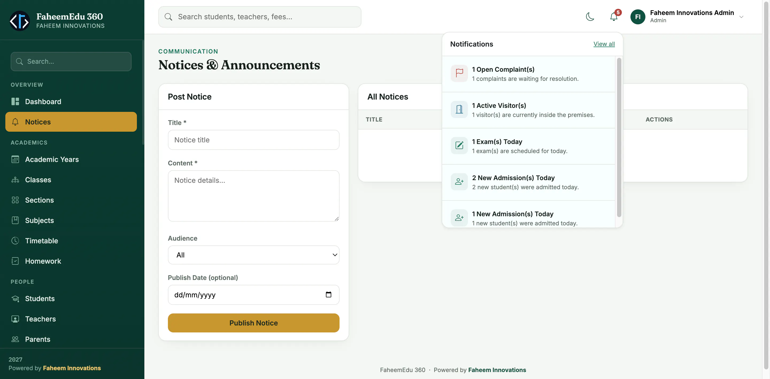
Task: Open the notifications bell icon
Action: [x=614, y=17]
